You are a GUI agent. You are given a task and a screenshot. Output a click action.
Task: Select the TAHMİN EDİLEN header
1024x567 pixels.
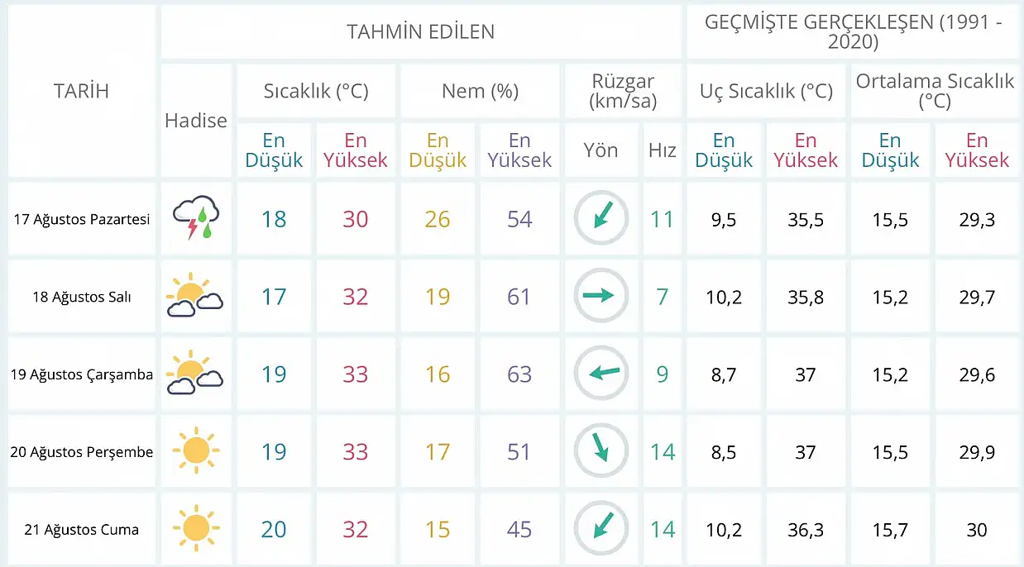click(x=420, y=32)
